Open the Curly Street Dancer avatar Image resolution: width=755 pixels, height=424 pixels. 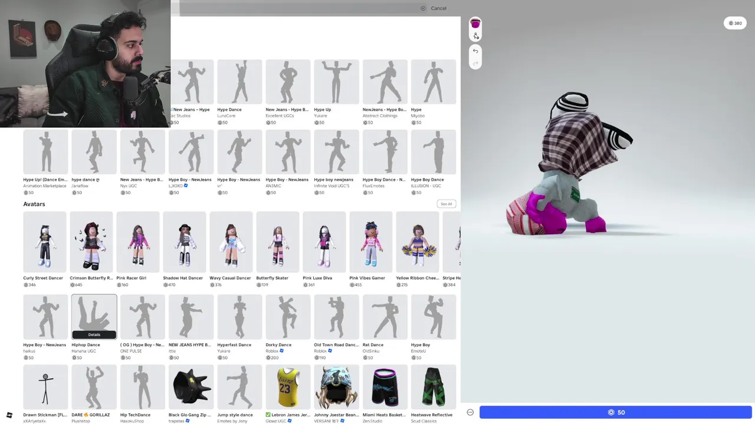[x=44, y=250]
